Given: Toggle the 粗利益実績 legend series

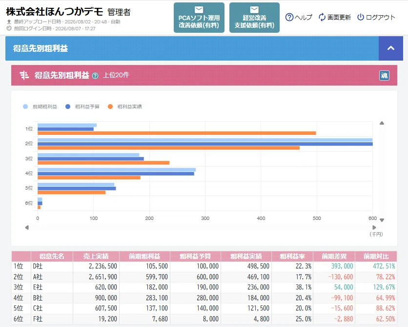Looking at the screenshot, I should point(125,107).
